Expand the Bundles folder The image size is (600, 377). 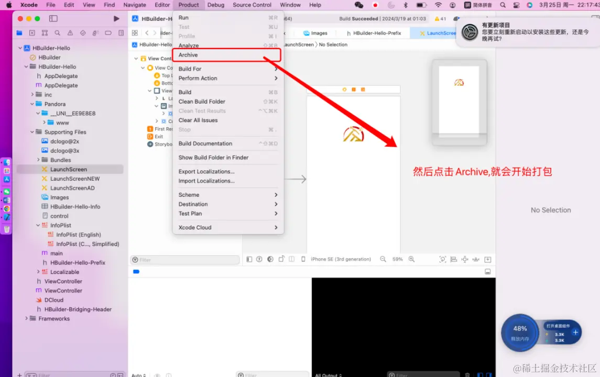tap(38, 160)
